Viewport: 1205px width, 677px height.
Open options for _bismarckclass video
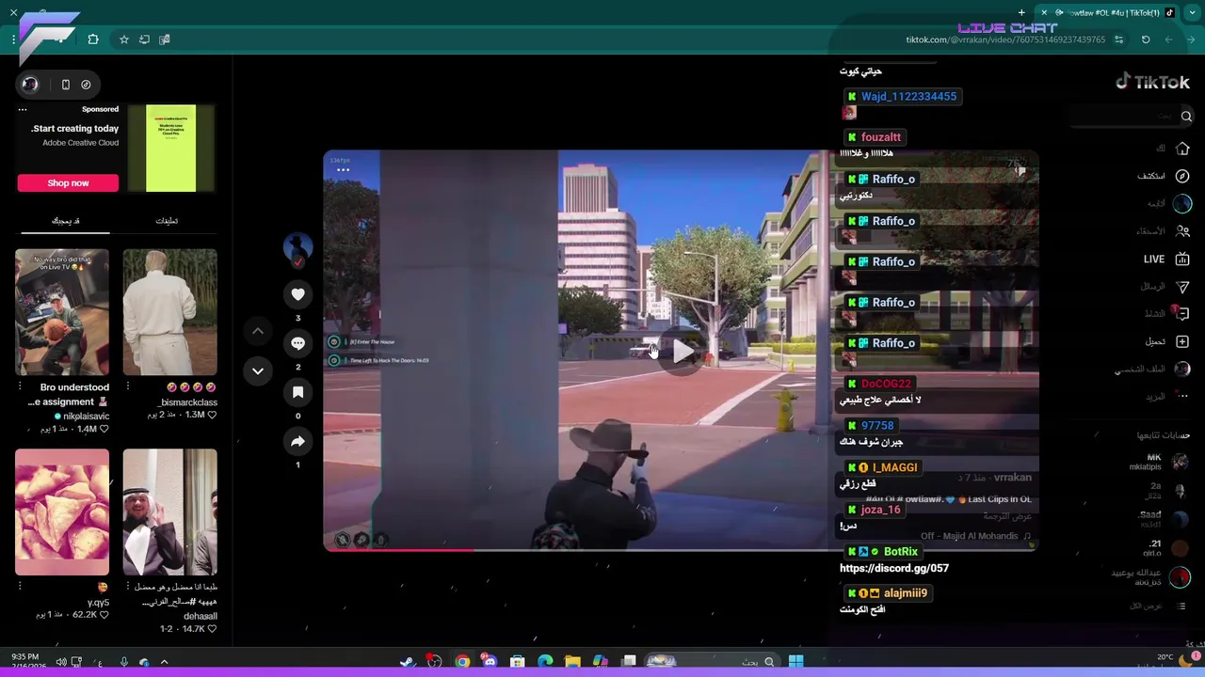pyautogui.click(x=127, y=386)
